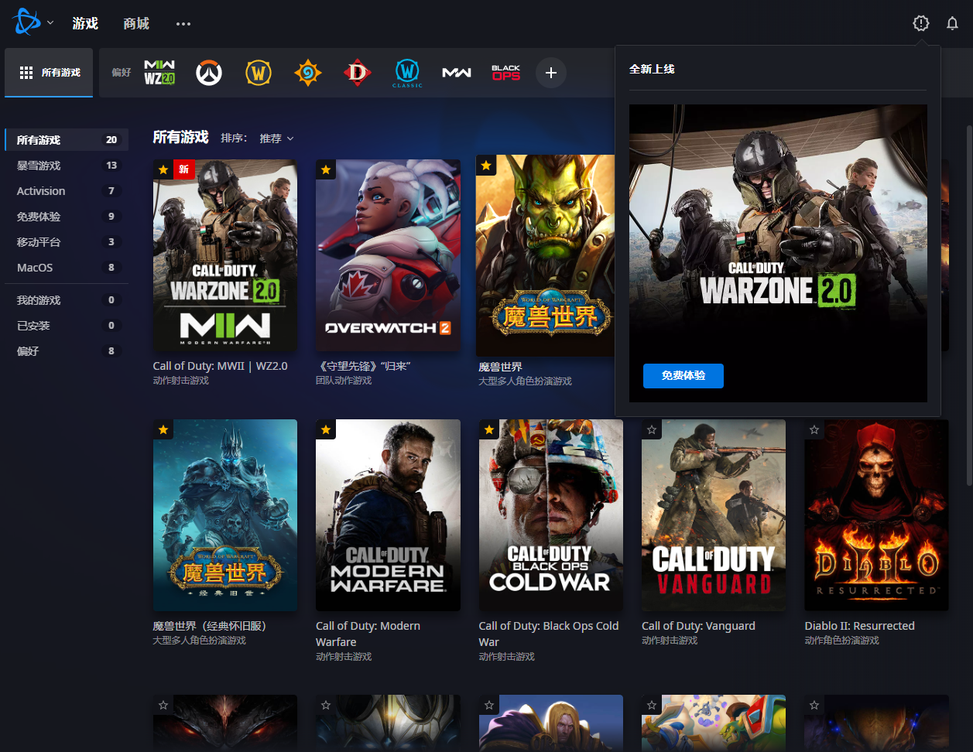Open the Call of Duty Warzone 2.0 cover
Image resolution: width=973 pixels, height=752 pixels.
[225, 255]
